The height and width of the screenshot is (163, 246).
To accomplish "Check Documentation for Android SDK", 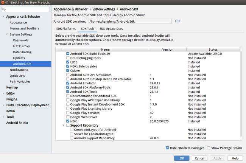I will click(x=68, y=96).
